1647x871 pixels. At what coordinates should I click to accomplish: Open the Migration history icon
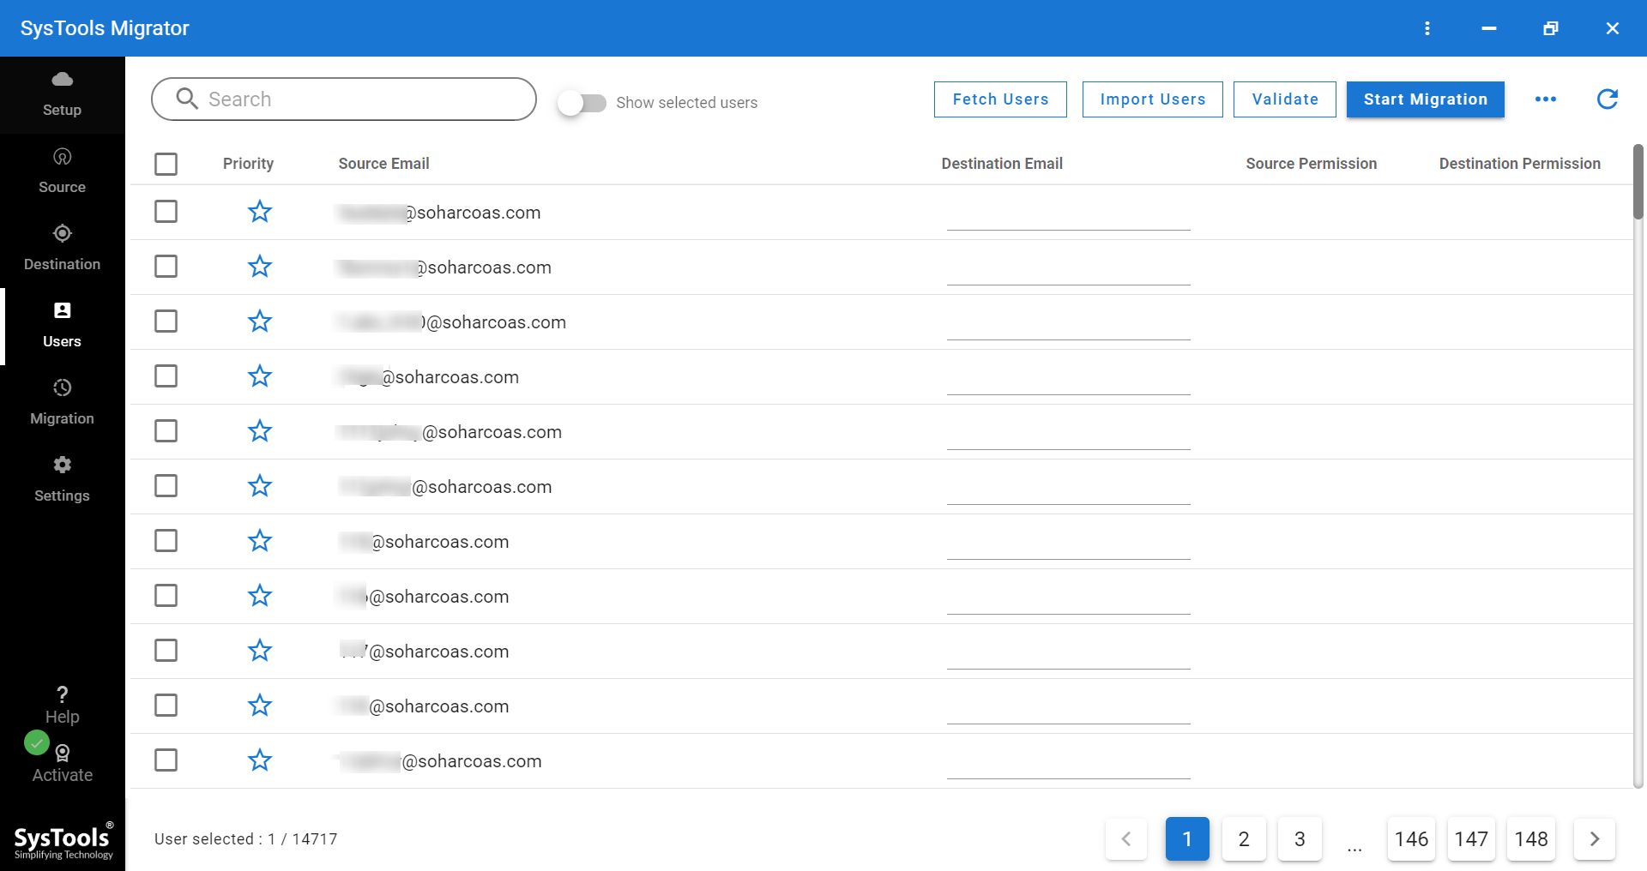62,387
